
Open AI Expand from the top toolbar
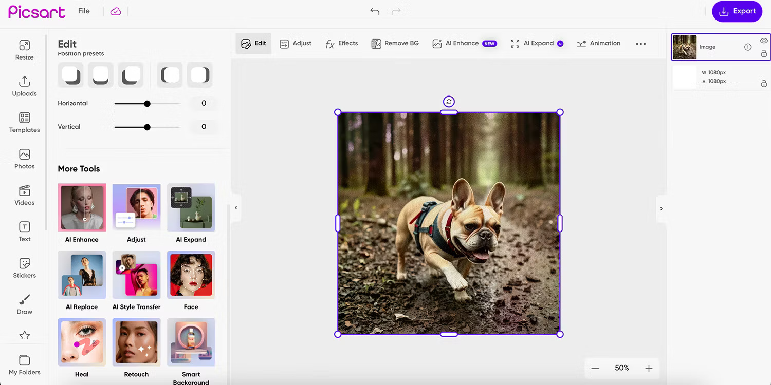(537, 43)
